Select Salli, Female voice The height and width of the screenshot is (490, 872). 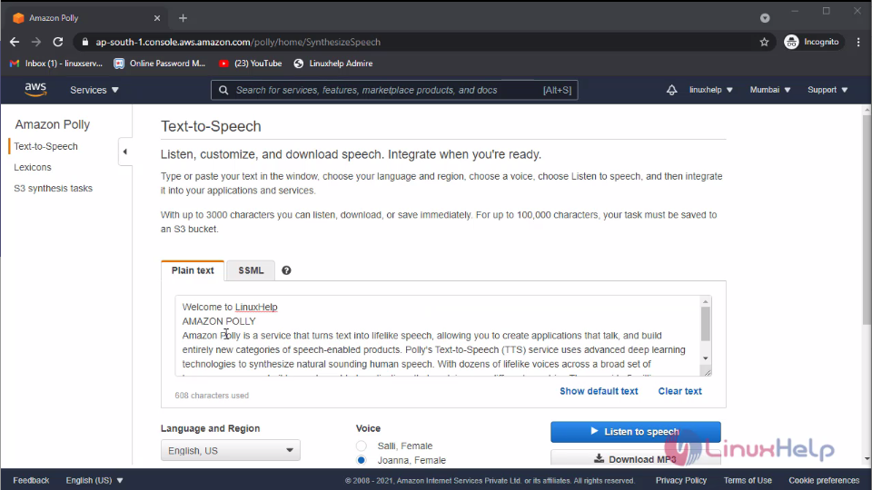[x=362, y=446]
